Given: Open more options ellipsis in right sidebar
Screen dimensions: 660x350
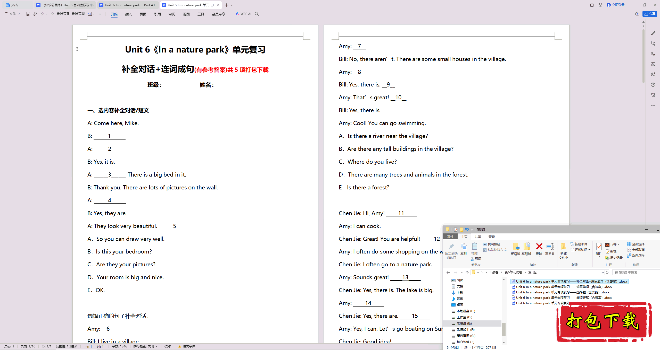Looking at the screenshot, I should tap(653, 105).
